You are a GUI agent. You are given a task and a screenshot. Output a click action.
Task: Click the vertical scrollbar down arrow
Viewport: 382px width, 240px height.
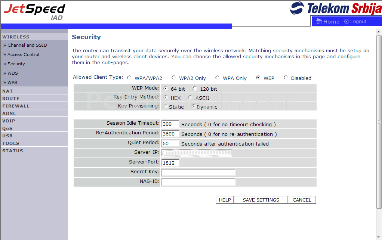379,237
